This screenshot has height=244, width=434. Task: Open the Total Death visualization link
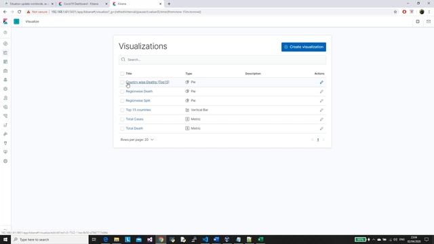pyautogui.click(x=134, y=128)
